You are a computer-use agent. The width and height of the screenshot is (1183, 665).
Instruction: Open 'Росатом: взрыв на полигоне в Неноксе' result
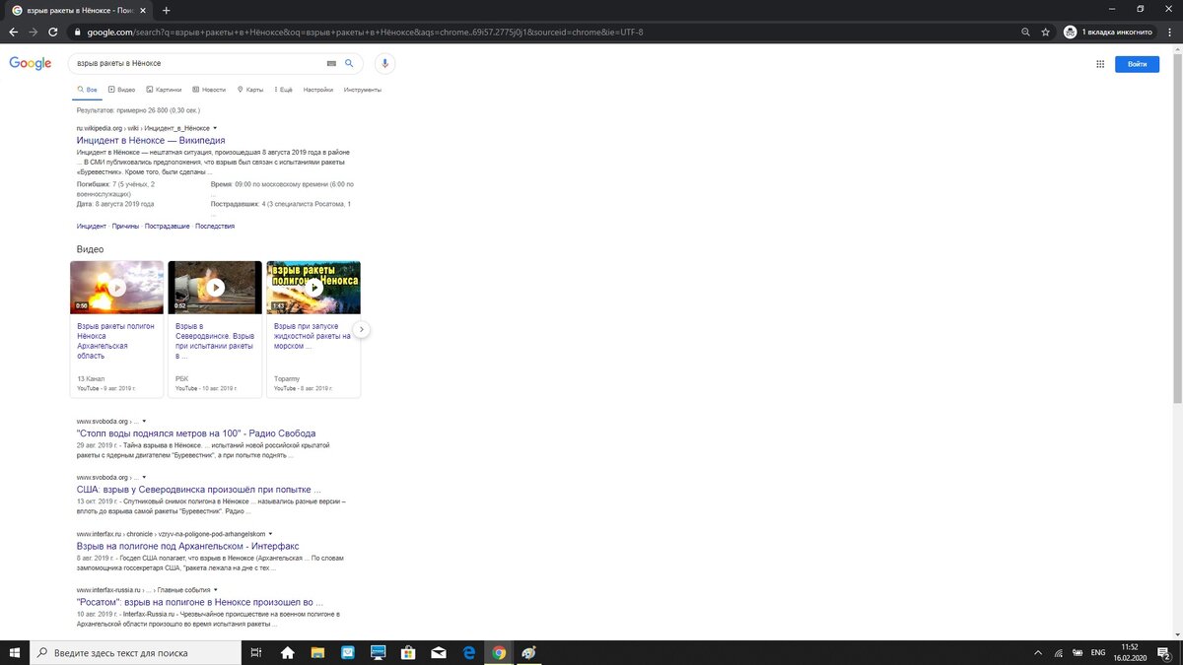point(200,601)
